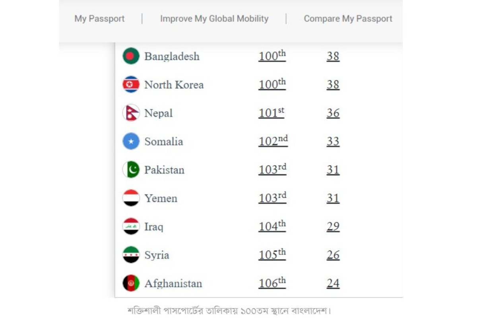Click the North Korea flag icon
The image size is (477, 318).
tap(131, 85)
